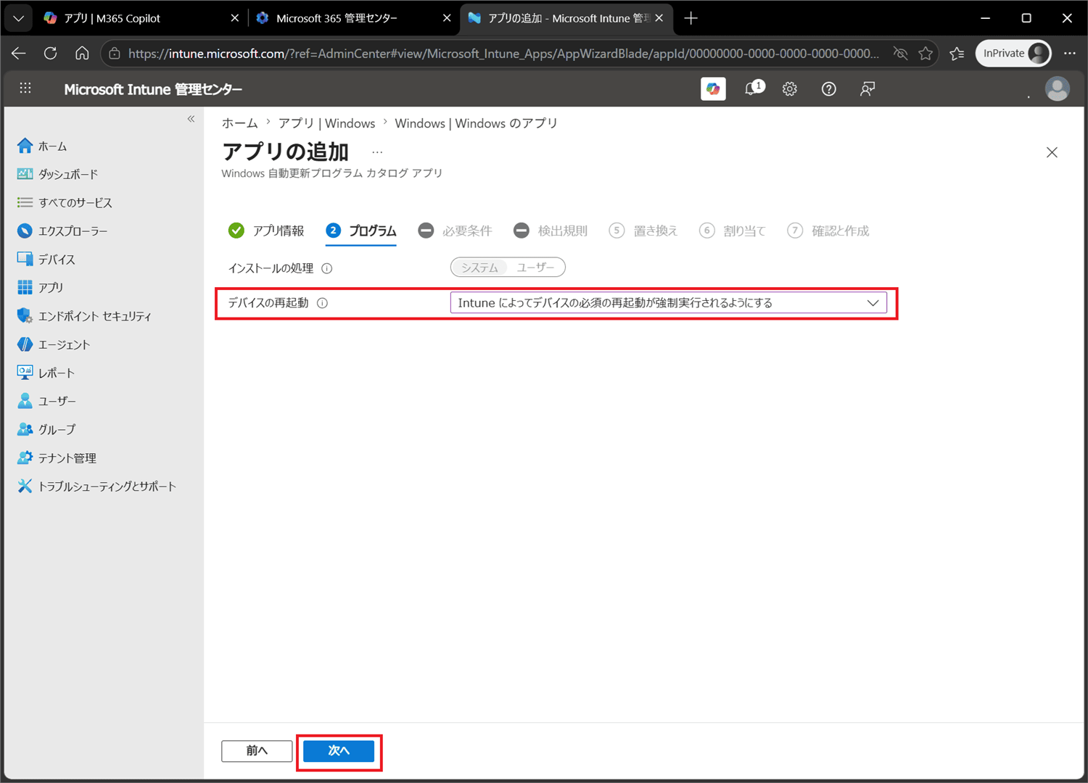
Task: Open the browser settings and more menu
Action: [1070, 53]
